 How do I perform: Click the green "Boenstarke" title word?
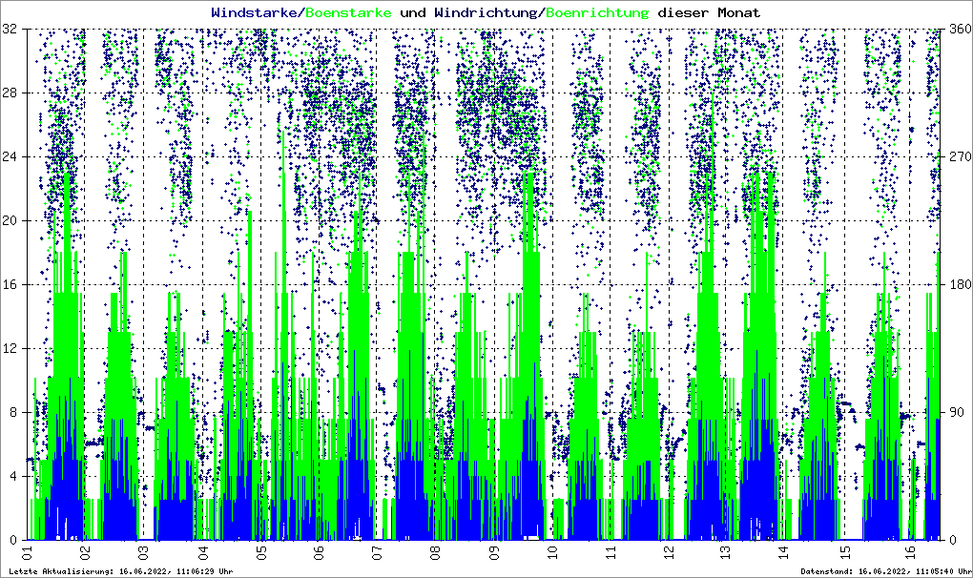pos(349,12)
